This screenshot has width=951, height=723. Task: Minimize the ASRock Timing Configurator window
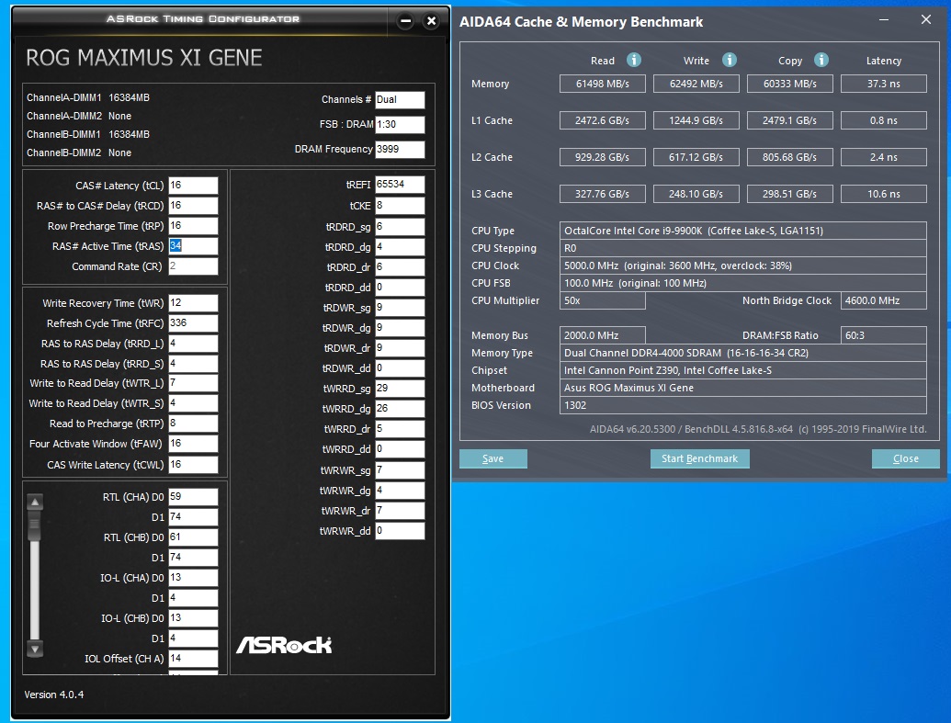tap(406, 21)
